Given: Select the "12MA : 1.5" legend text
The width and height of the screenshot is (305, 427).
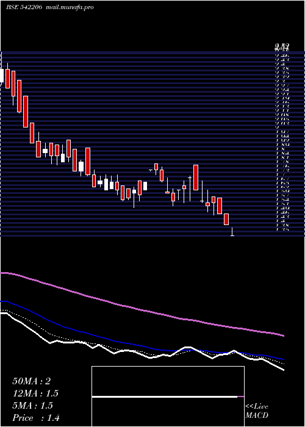Looking at the screenshot, I should 35,393.
